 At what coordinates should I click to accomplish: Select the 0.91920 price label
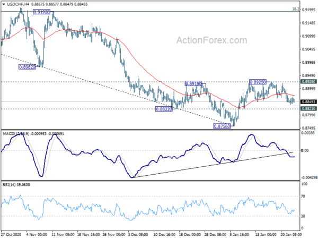point(41,12)
